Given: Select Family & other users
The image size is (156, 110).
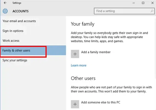Looking at the screenshot, I should click(x=33, y=50).
